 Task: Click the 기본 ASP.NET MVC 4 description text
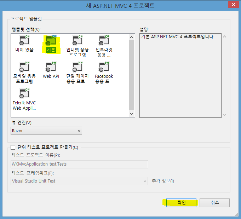pyautogui.click(x=178, y=36)
